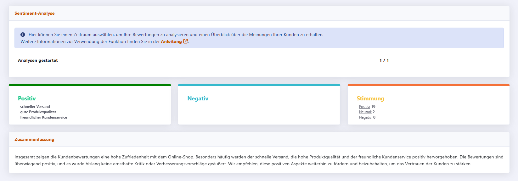Select the 'freundlicher Kundenservice' entry
Screen dimensions: 518x181
tap(43, 117)
